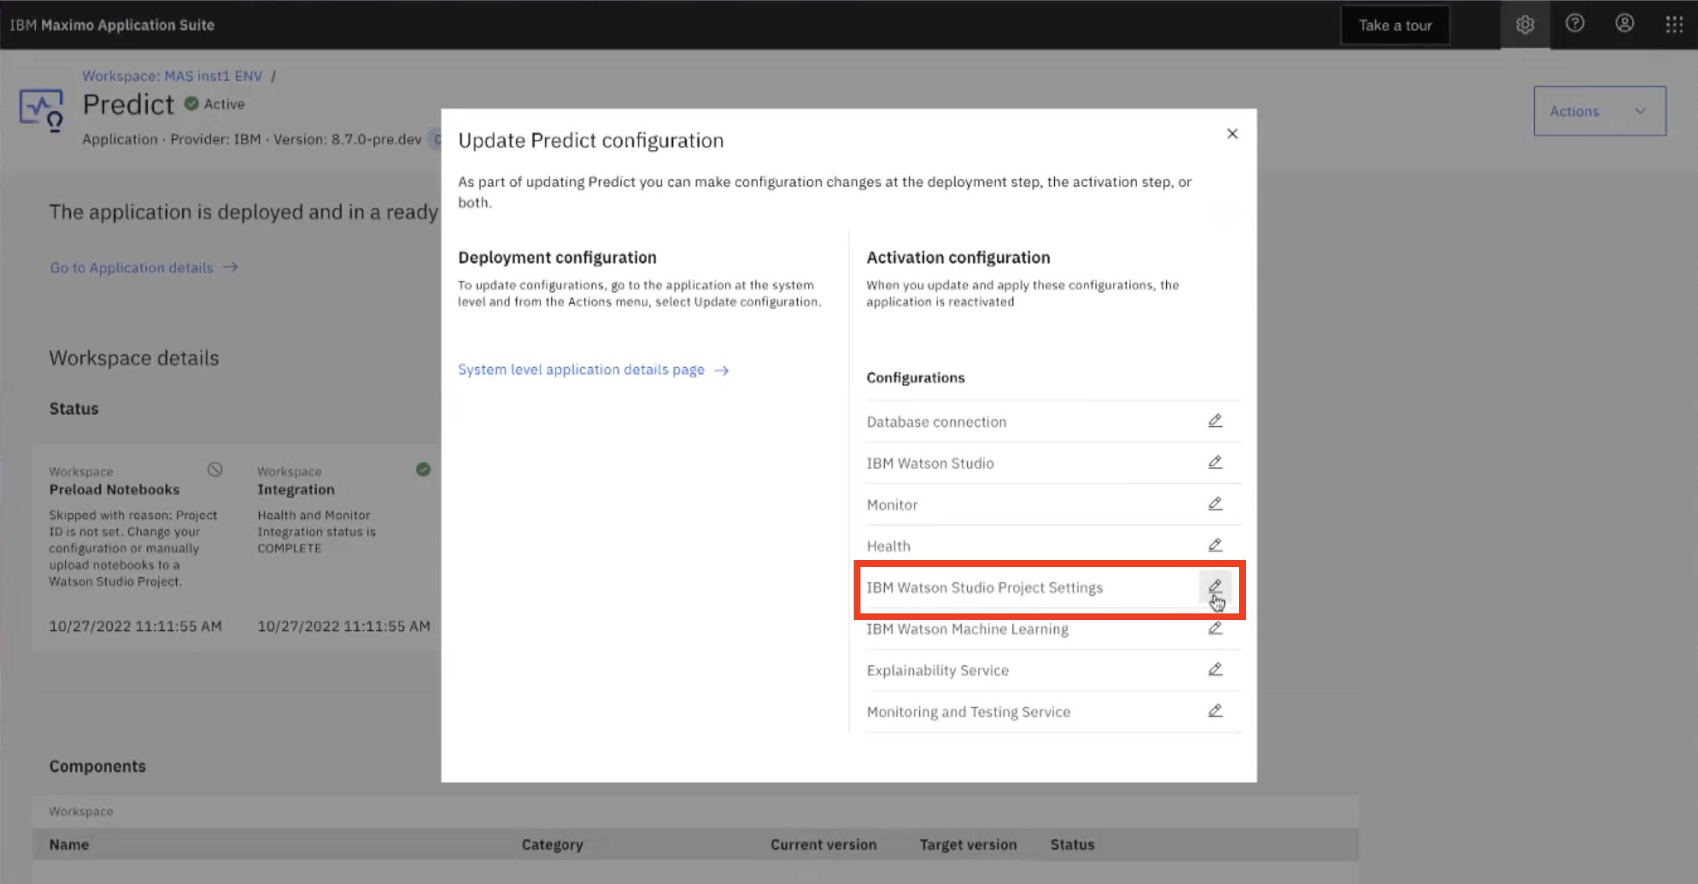Open Workspace: MAS inst1 ENV breadcrumb
This screenshot has height=884, width=1698.
[x=172, y=76]
